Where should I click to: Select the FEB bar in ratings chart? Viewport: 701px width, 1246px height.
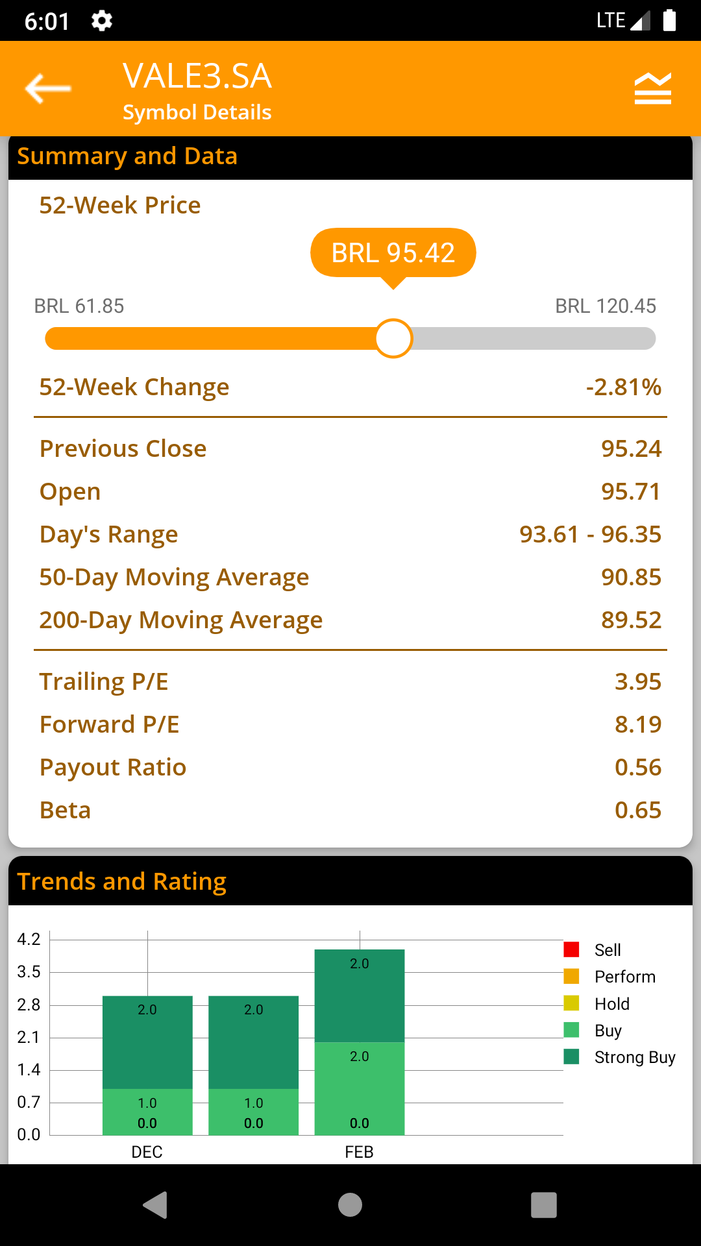coord(360,1042)
